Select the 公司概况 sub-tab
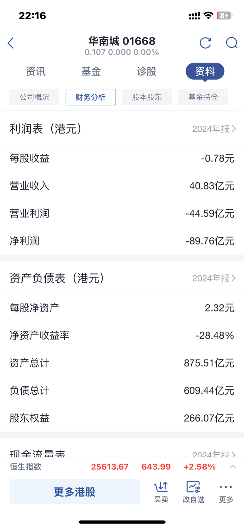Screen dimensions: 244x529 (35, 97)
